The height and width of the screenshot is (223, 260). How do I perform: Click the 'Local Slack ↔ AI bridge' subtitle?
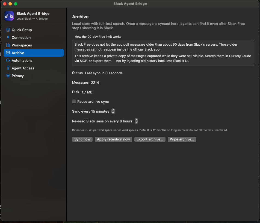32,19
